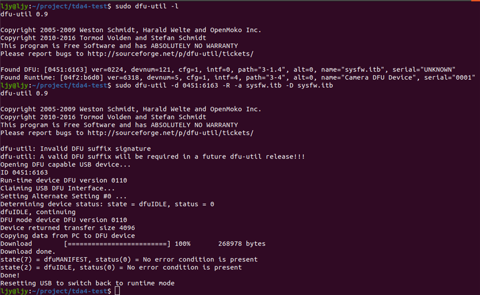Click the 'Claiming USB DFU Interface...' line

57,188
